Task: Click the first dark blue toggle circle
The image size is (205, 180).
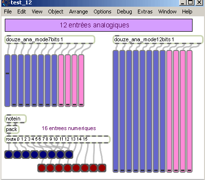Action: click(9, 155)
